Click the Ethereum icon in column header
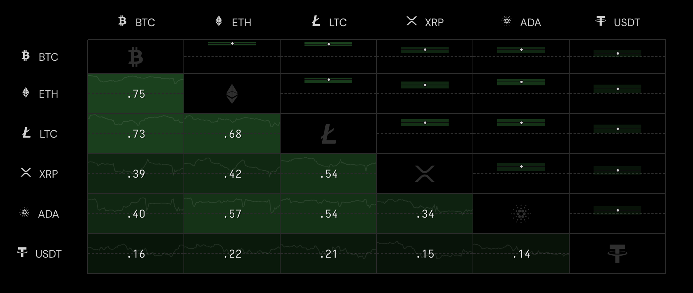Screen dimensions: 693x293 (219, 21)
